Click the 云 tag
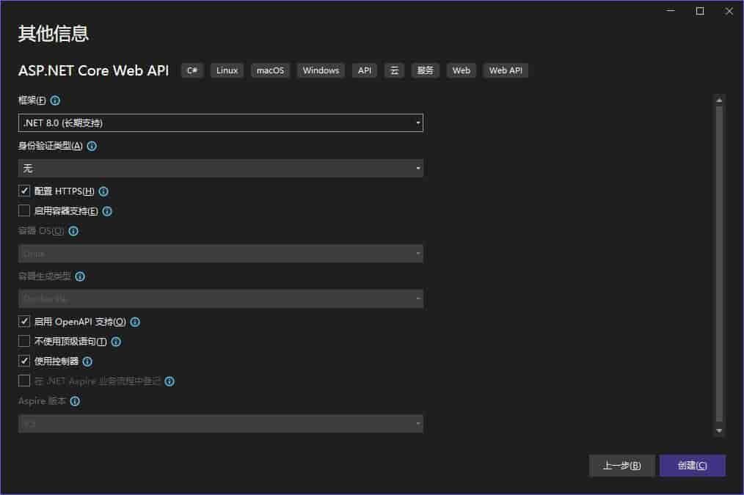Viewport: 744px width, 495px height. pyautogui.click(x=394, y=70)
